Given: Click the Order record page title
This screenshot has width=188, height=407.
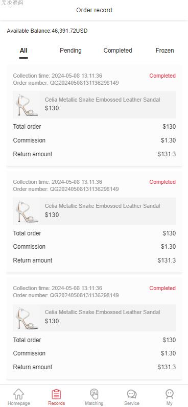Looking at the screenshot, I should coord(94,10).
